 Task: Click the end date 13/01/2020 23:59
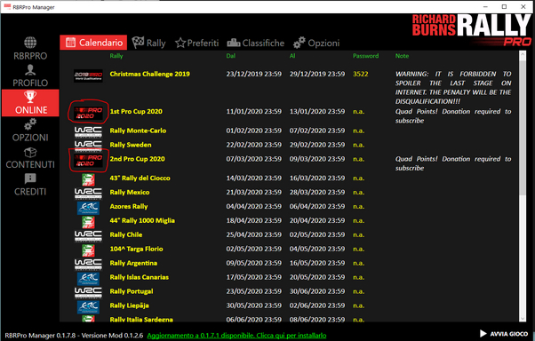click(x=317, y=112)
